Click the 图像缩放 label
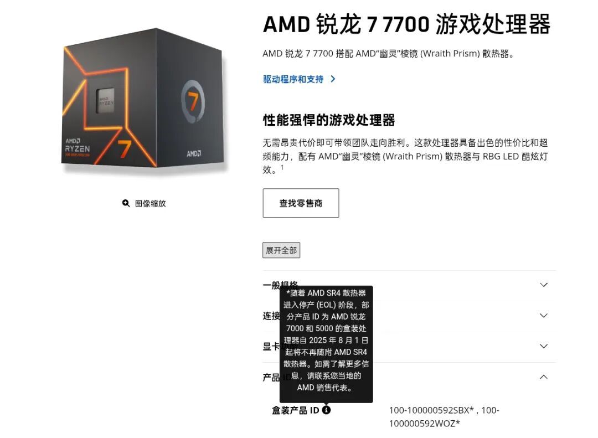 tap(150, 203)
